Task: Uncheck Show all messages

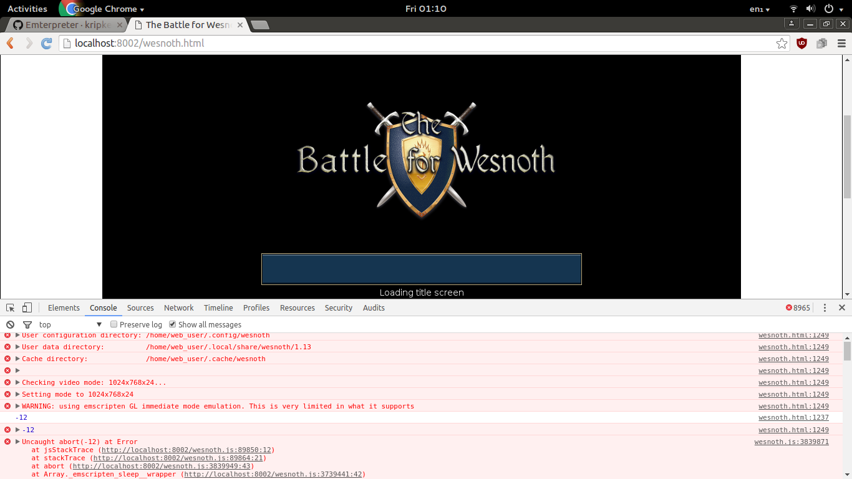Action: (x=172, y=324)
